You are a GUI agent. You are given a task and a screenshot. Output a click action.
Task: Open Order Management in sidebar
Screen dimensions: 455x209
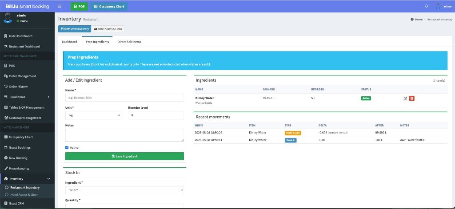22,76
